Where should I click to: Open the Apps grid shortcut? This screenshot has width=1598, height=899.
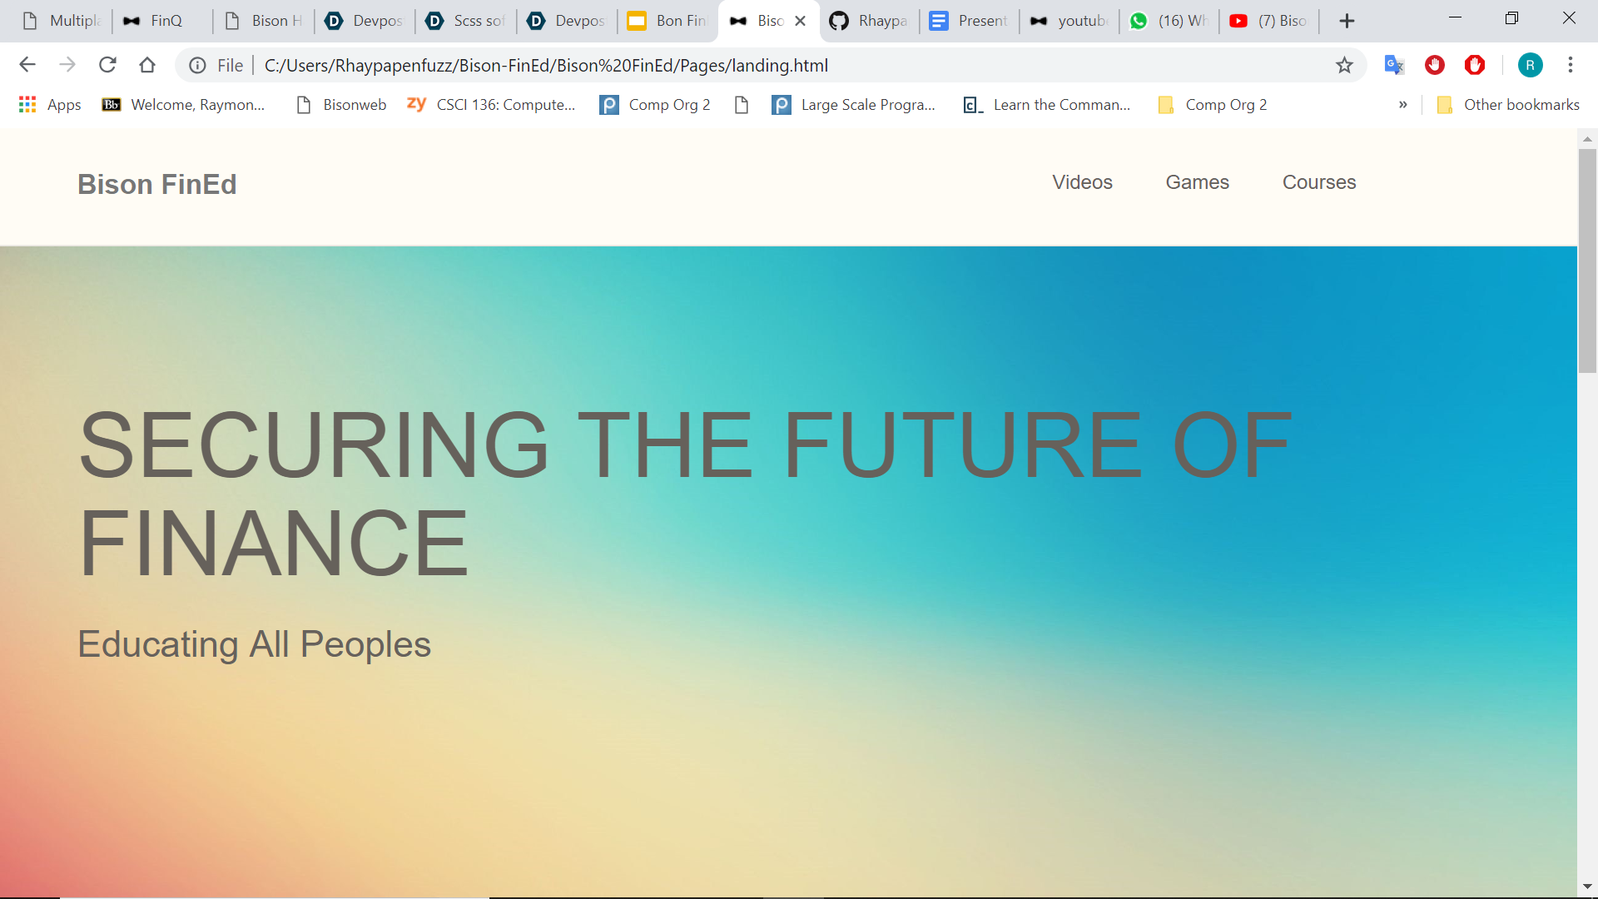pyautogui.click(x=50, y=105)
